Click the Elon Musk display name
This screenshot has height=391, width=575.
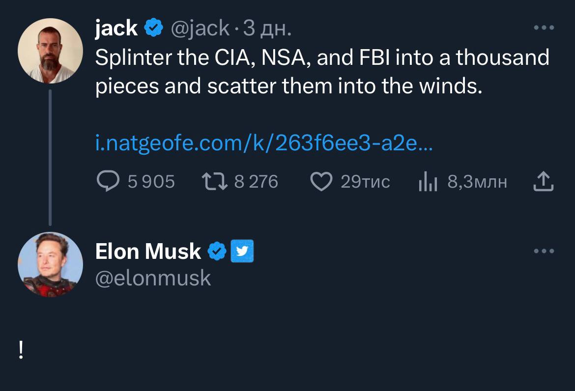(x=148, y=251)
